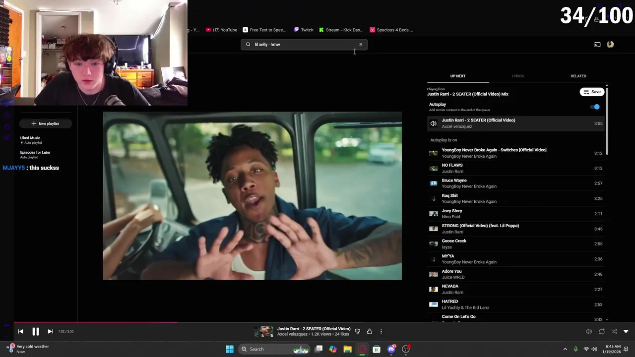Open File Explorer from the taskbar
The height and width of the screenshot is (357, 635).
point(347,349)
